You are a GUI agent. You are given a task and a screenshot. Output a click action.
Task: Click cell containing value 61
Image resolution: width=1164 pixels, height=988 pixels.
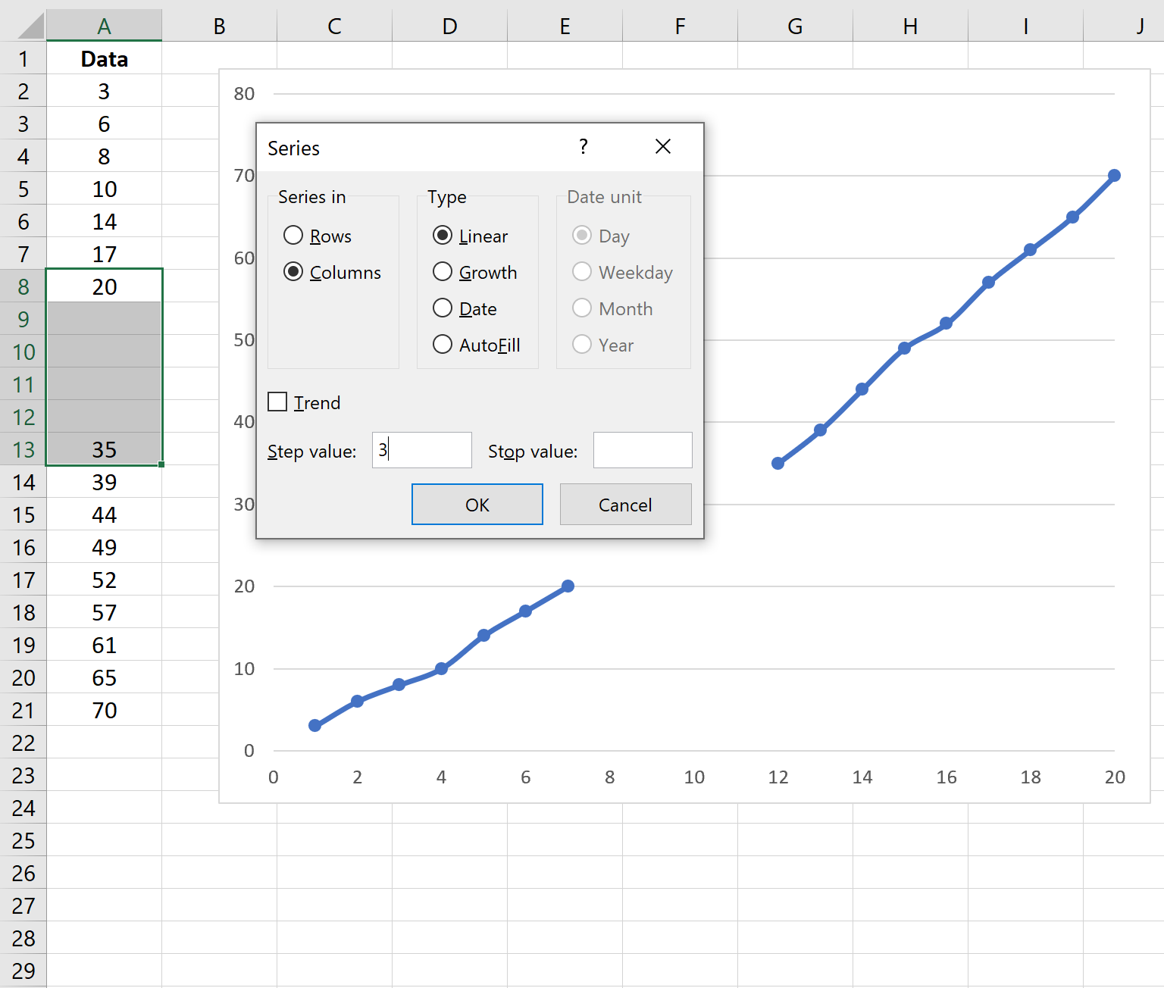coord(105,646)
